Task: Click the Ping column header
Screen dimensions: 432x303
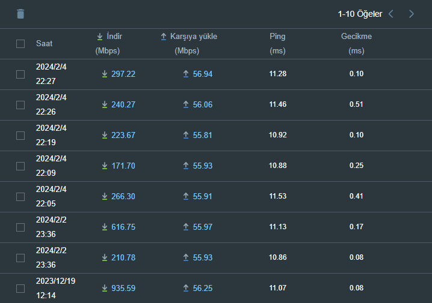Action: 277,37
